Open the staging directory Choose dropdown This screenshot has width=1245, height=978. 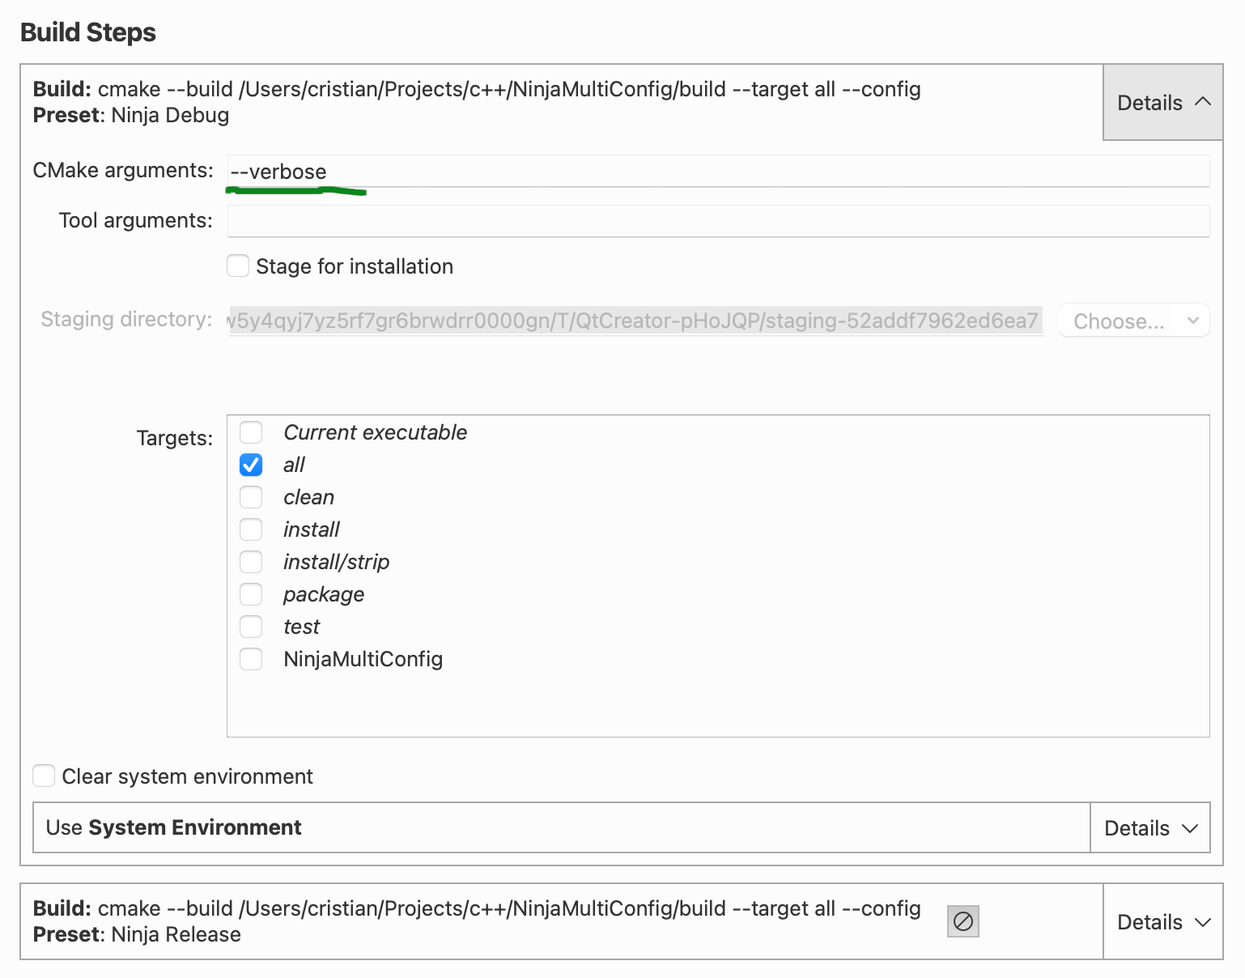point(1134,321)
